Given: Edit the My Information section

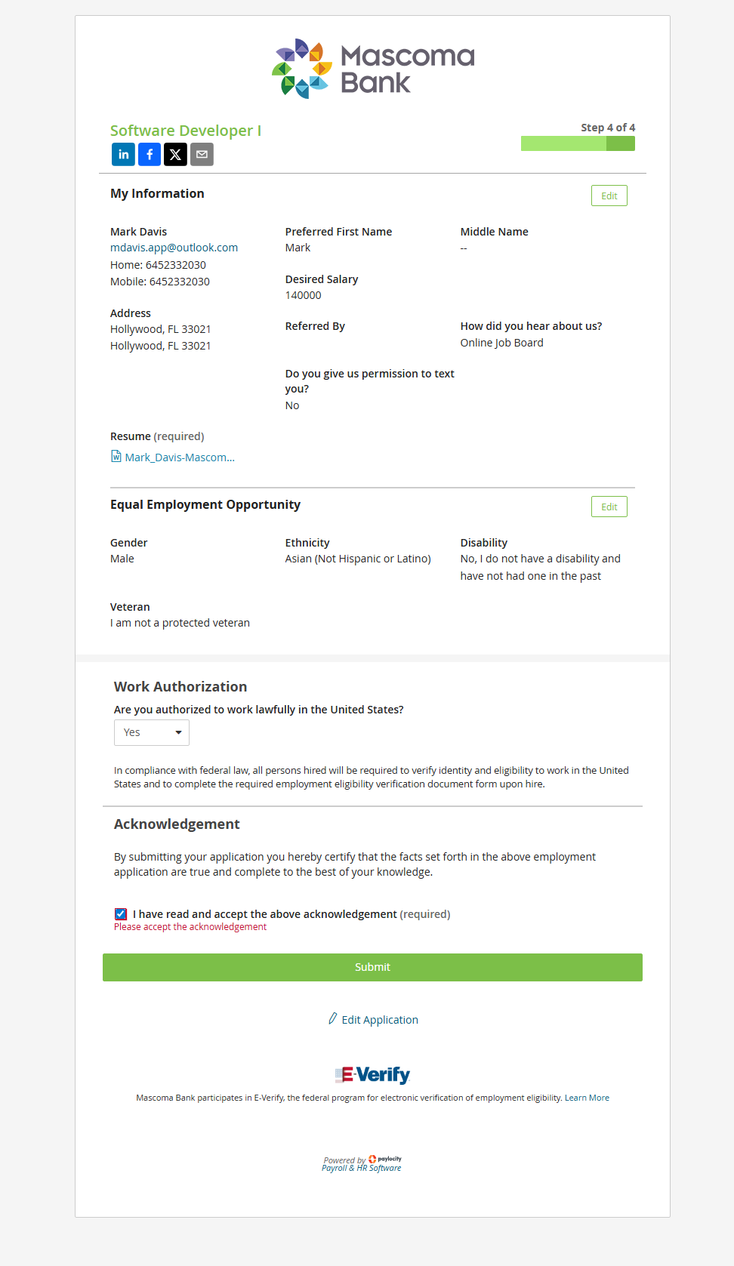Looking at the screenshot, I should point(609,196).
